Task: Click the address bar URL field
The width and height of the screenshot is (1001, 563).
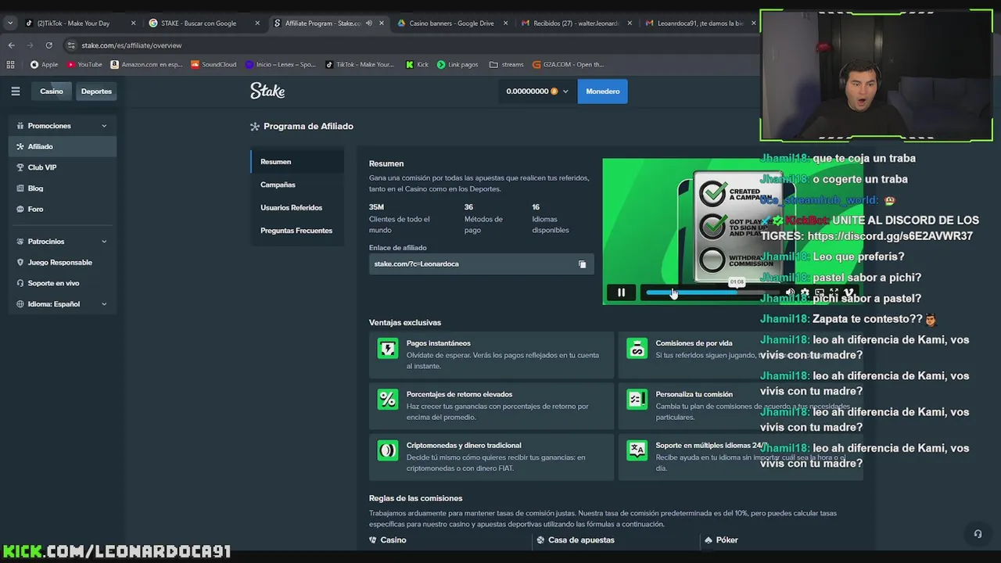Action: [x=407, y=45]
